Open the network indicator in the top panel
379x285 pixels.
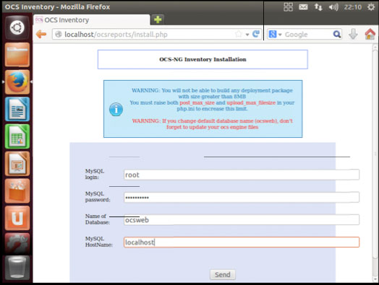pos(318,7)
